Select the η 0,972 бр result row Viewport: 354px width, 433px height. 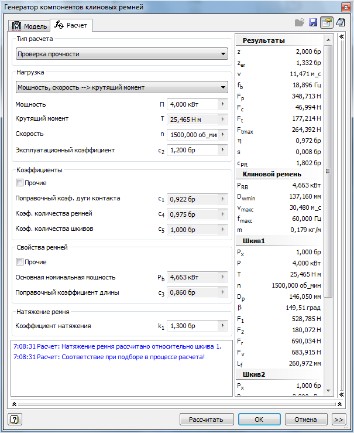[279, 141]
